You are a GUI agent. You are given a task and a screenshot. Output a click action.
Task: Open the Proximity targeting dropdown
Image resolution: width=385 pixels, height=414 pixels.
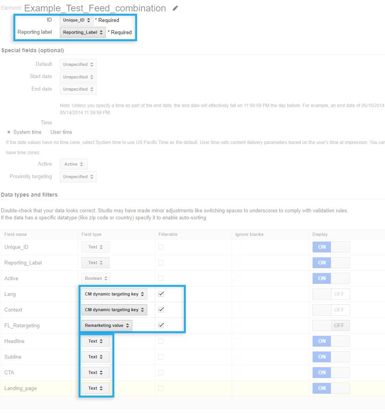click(x=77, y=177)
